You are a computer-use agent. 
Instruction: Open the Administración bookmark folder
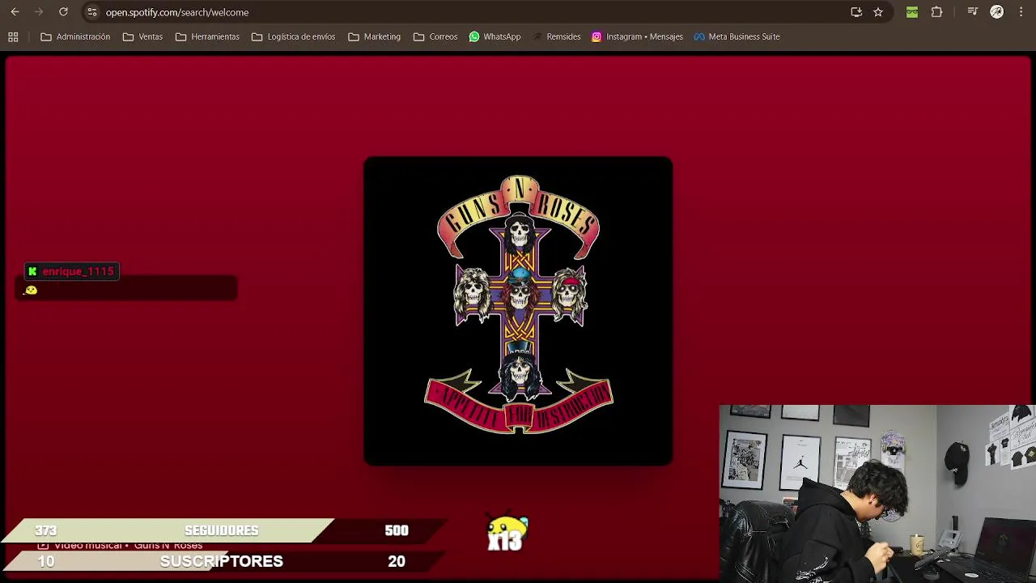(75, 36)
